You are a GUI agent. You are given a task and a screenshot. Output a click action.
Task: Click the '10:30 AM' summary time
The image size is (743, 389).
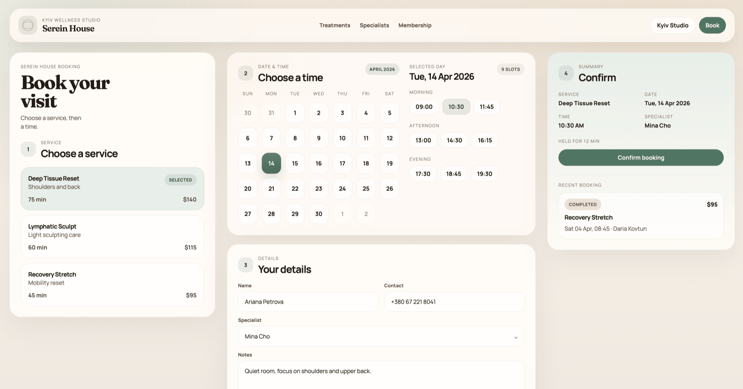[x=571, y=125]
